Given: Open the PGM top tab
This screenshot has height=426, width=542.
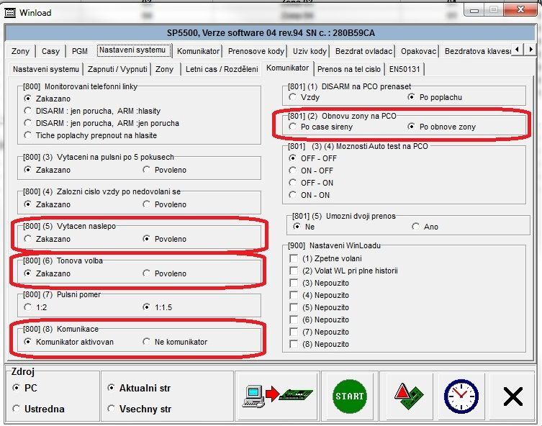Looking at the screenshot, I should pyautogui.click(x=78, y=51).
